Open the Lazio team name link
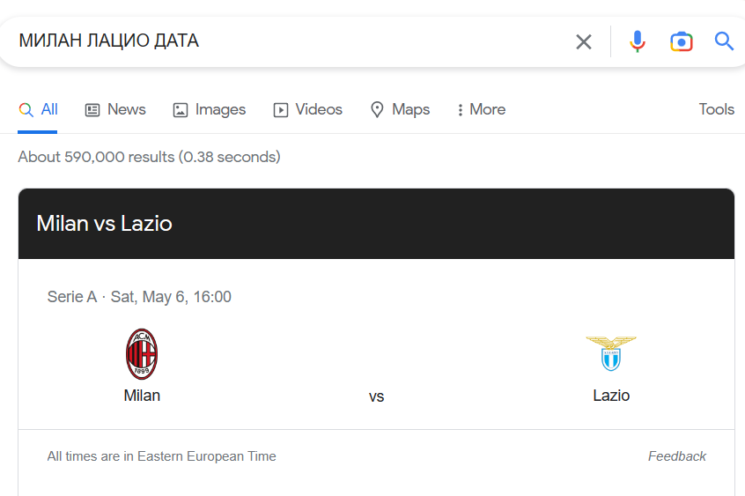Viewport: 745px width, 496px height. [611, 396]
